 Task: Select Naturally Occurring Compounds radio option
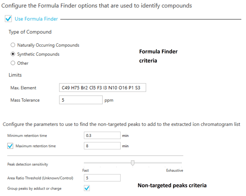coord(13,45)
